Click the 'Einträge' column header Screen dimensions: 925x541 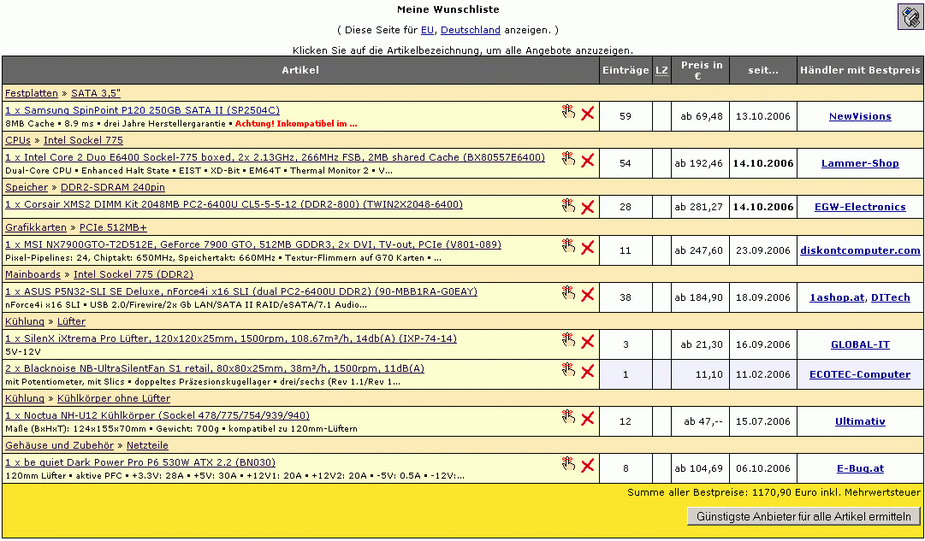[x=626, y=70]
